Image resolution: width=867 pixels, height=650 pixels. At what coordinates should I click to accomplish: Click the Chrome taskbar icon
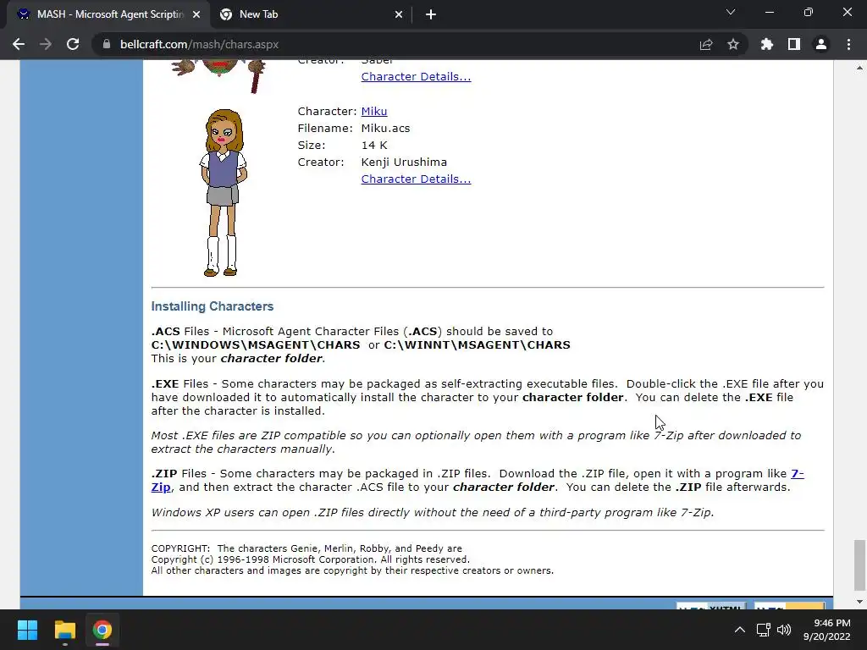[102, 630]
